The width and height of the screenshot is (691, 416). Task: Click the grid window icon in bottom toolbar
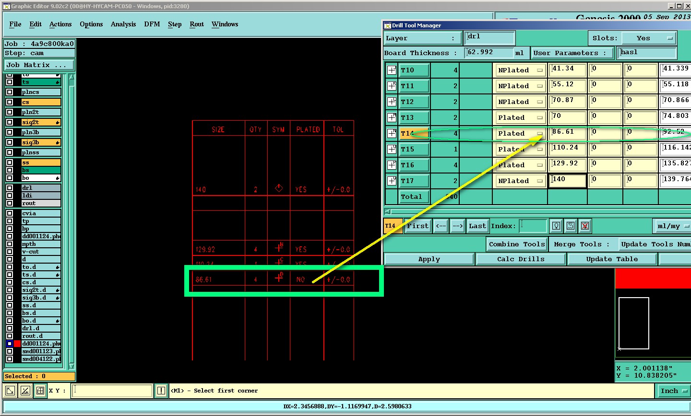pyautogui.click(x=40, y=391)
